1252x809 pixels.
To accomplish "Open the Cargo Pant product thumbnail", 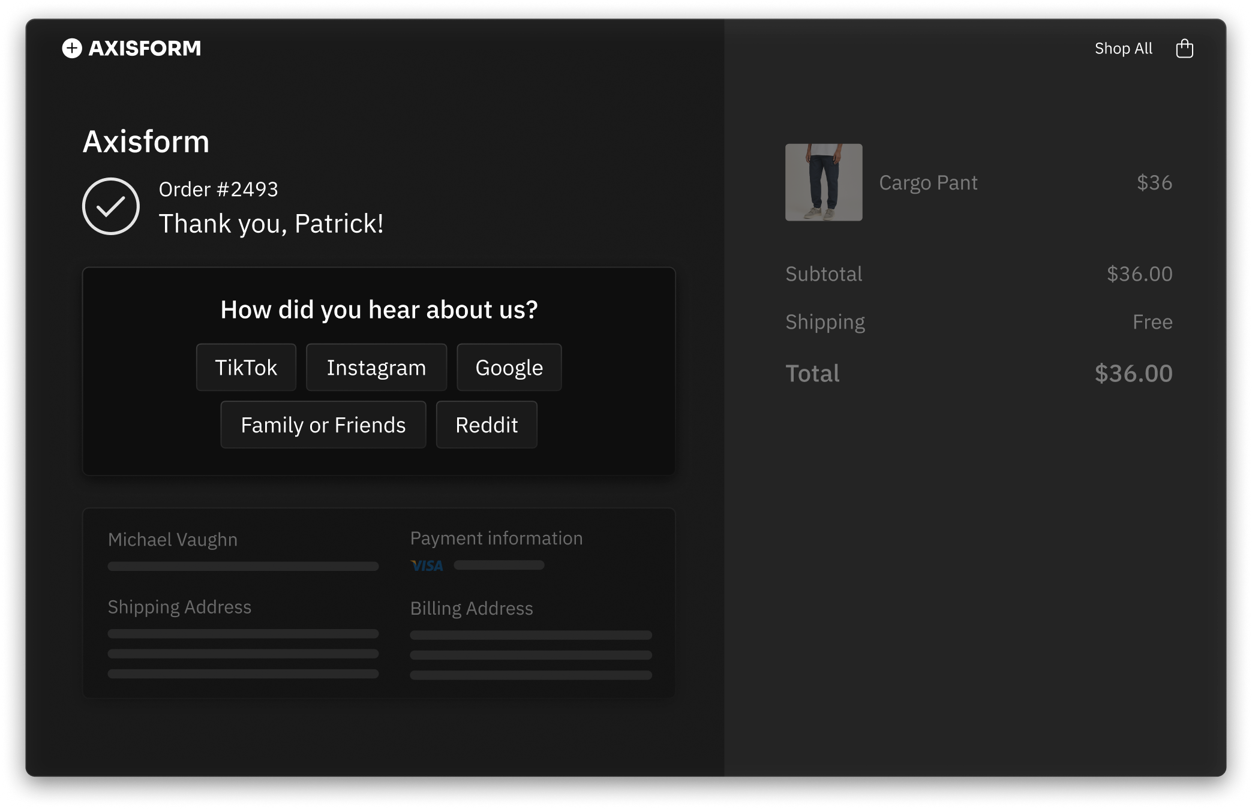I will [824, 182].
